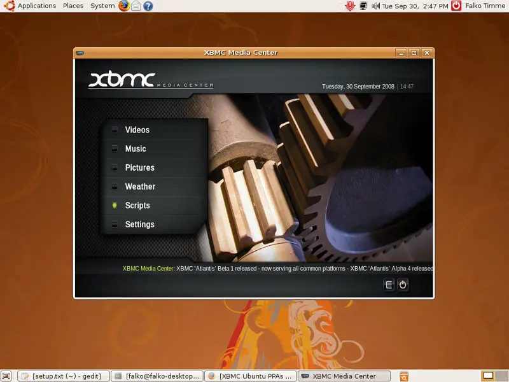Click the green indicator beside Scripts
Screen dimensions: 509x382
pyautogui.click(x=115, y=205)
